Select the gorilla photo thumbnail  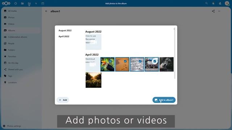tap(166, 64)
